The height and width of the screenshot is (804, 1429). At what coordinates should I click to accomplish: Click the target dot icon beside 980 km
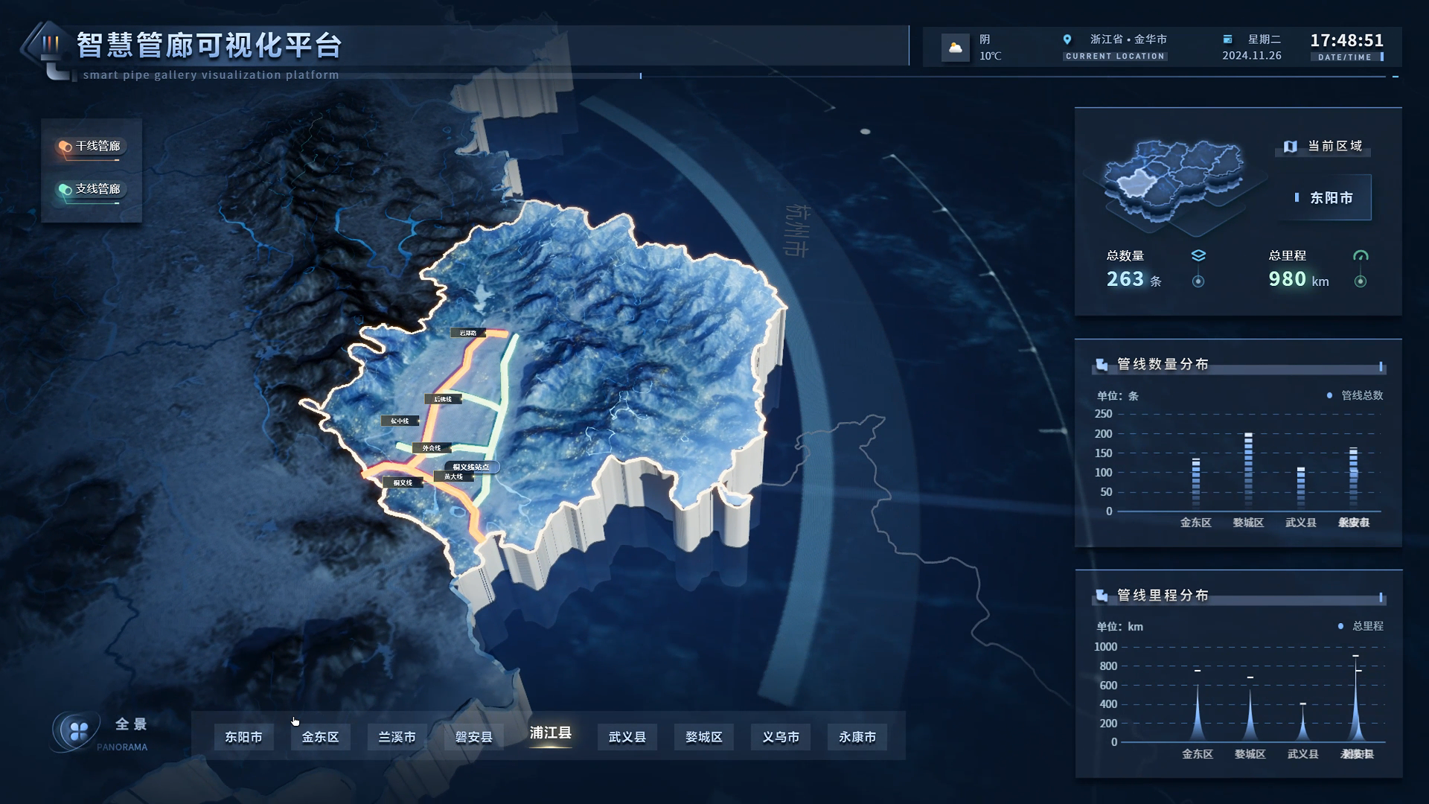1361,281
